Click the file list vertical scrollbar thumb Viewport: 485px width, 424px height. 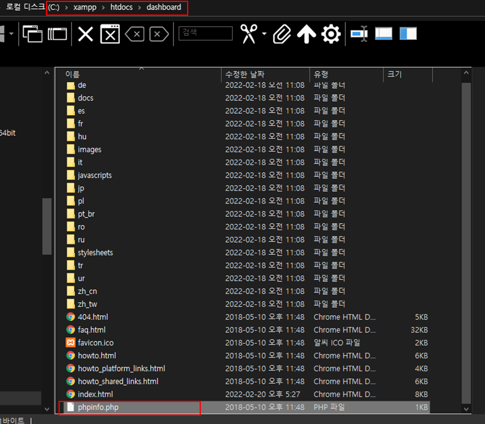tap(466, 243)
